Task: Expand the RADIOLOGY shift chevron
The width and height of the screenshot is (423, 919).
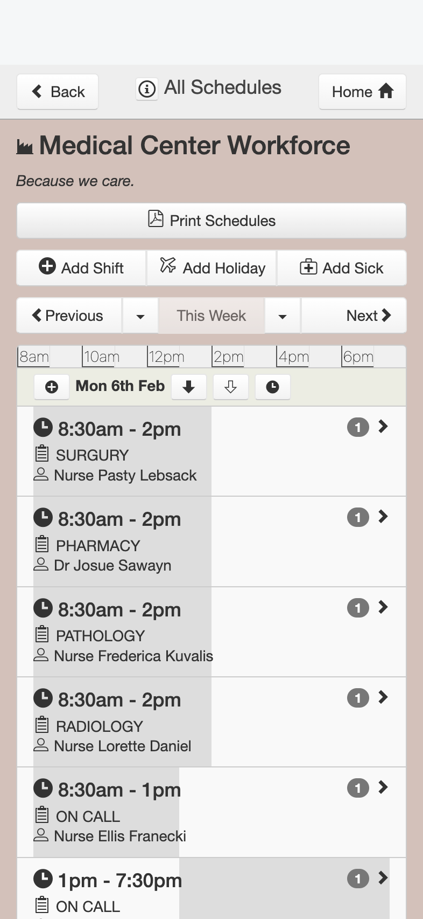Action: click(383, 697)
